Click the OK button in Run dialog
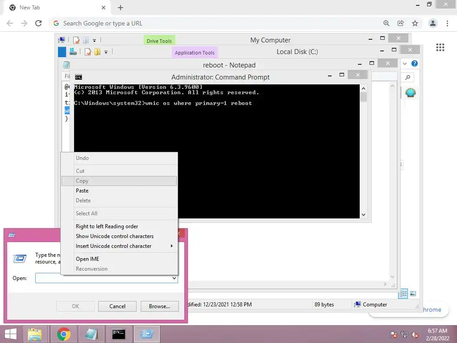This screenshot has width=457, height=343. pos(75,306)
